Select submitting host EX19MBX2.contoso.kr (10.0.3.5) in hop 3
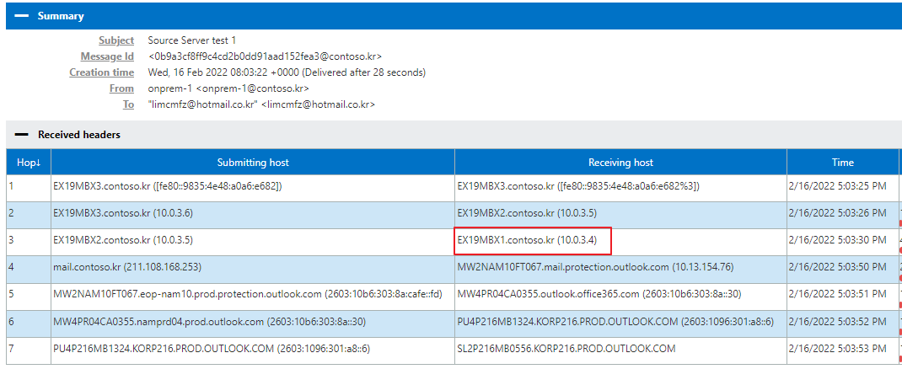 point(122,241)
